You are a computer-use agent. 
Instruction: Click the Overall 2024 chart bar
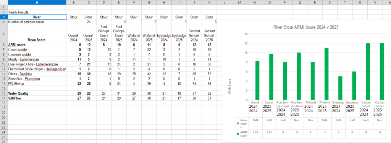point(257,81)
